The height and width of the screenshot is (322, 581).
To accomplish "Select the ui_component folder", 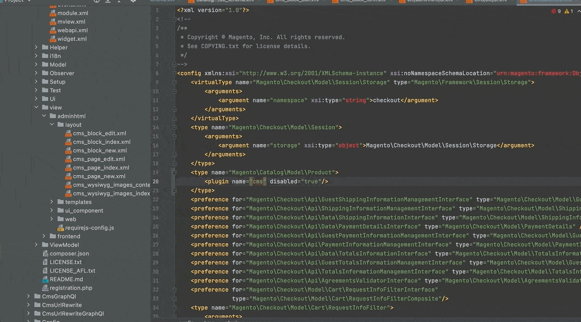I will click(84, 211).
